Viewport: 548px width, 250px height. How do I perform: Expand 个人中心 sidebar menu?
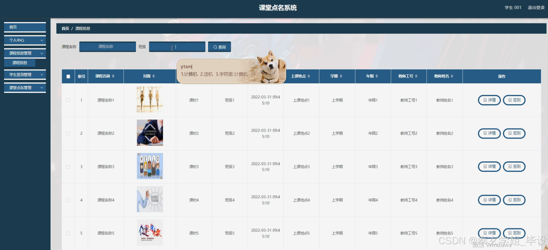tap(25, 40)
